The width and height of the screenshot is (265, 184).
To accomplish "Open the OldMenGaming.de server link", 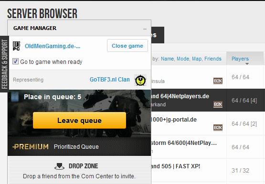I will (x=53, y=46).
